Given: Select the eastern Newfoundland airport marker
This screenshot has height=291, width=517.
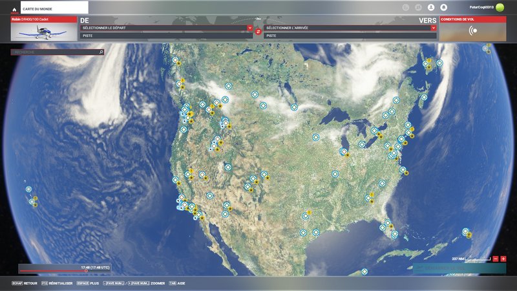Looking at the screenshot, I should (x=439, y=63).
